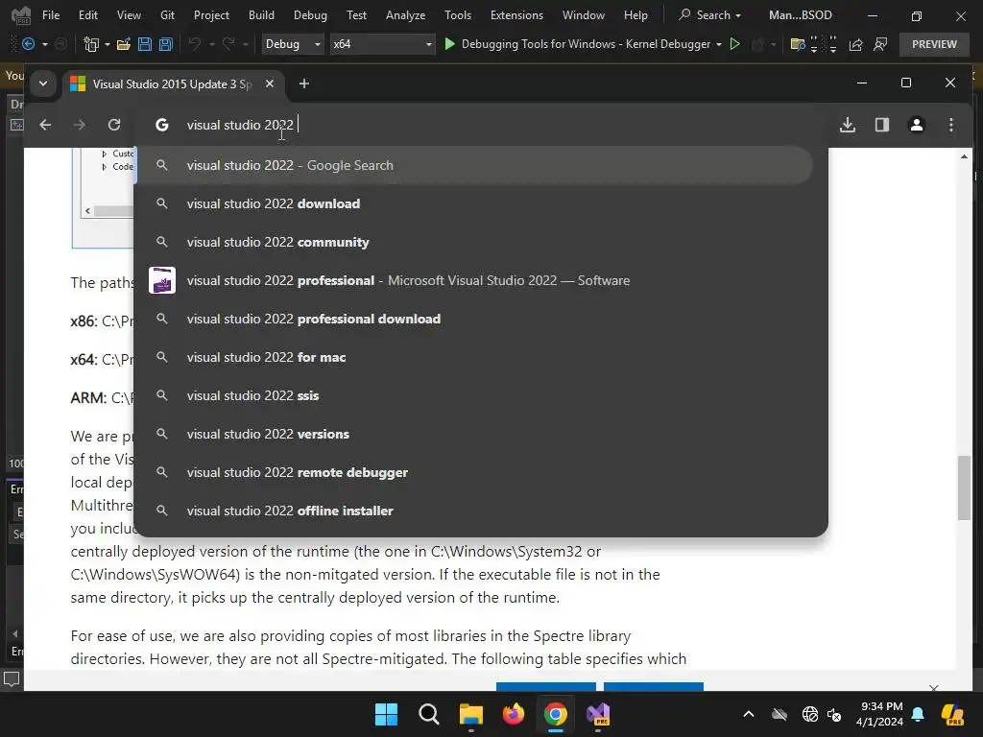Click the New Project icon in Visual Studio toolbar

click(91, 44)
